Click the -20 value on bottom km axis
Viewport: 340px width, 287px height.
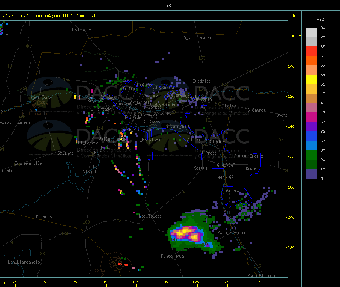pyautogui.click(x=14, y=282)
